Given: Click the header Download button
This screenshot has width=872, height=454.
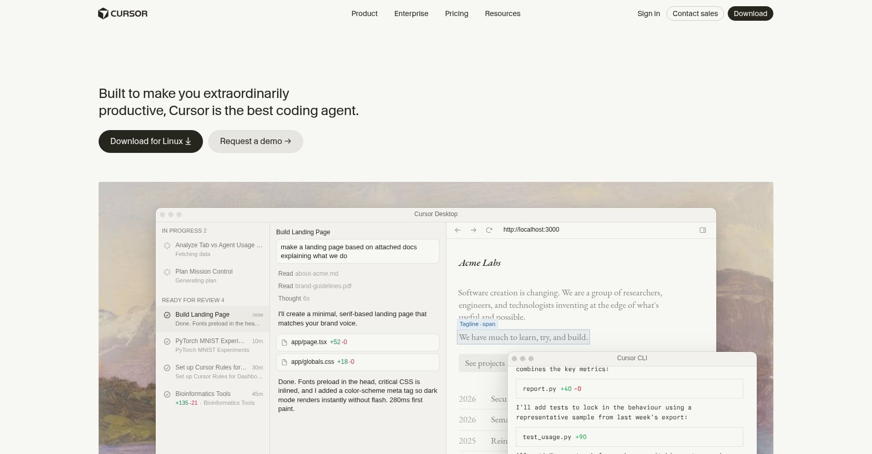Looking at the screenshot, I should click(x=750, y=13).
